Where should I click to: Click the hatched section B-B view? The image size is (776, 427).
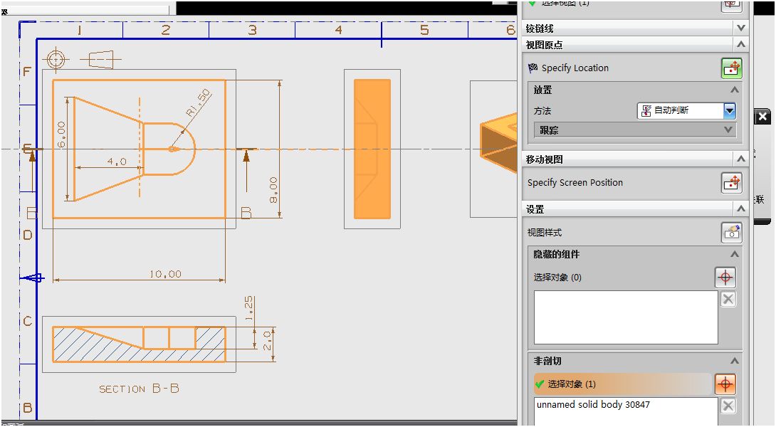[139, 344]
